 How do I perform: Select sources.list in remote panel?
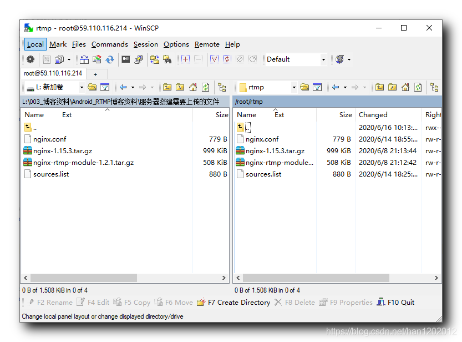tap(263, 174)
